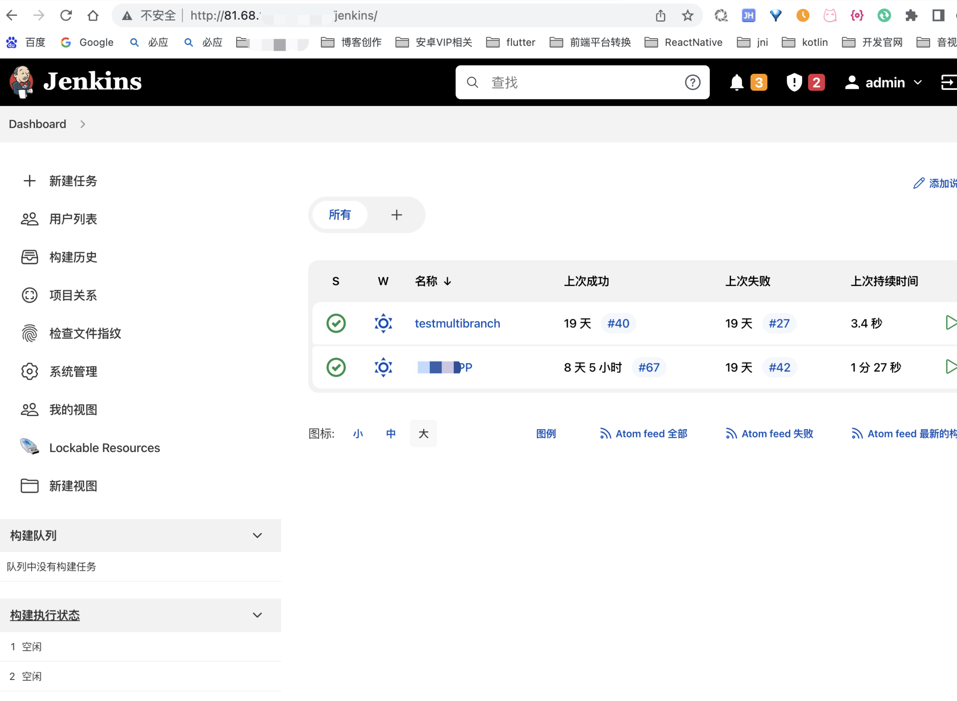This screenshot has height=701, width=957.
Task: Click the search help question mark icon
Action: pyautogui.click(x=693, y=82)
